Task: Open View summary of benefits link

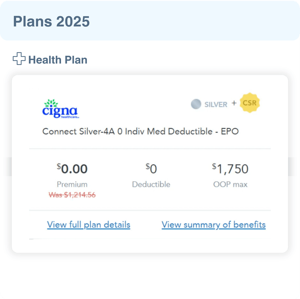Action: pos(213,224)
